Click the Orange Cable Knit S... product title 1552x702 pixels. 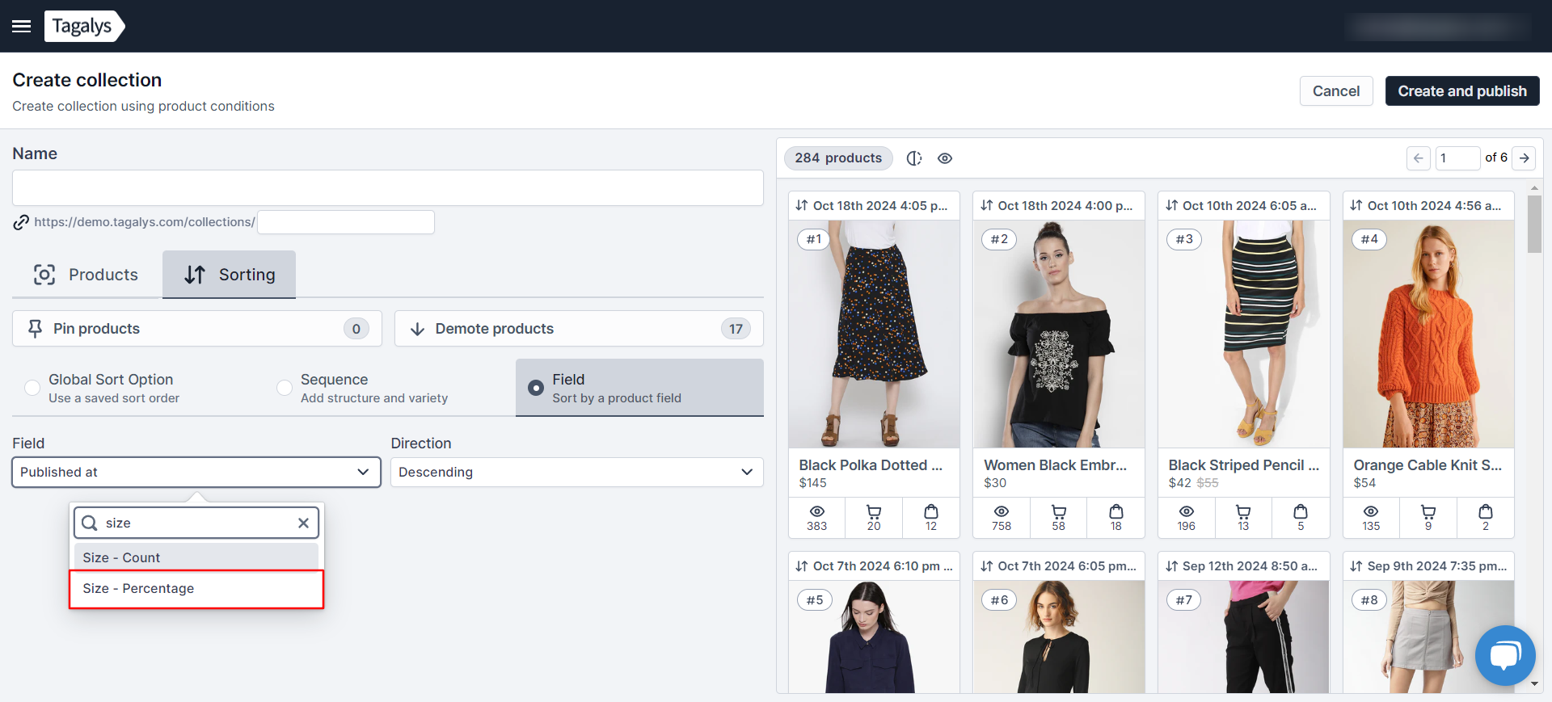[x=1428, y=465]
